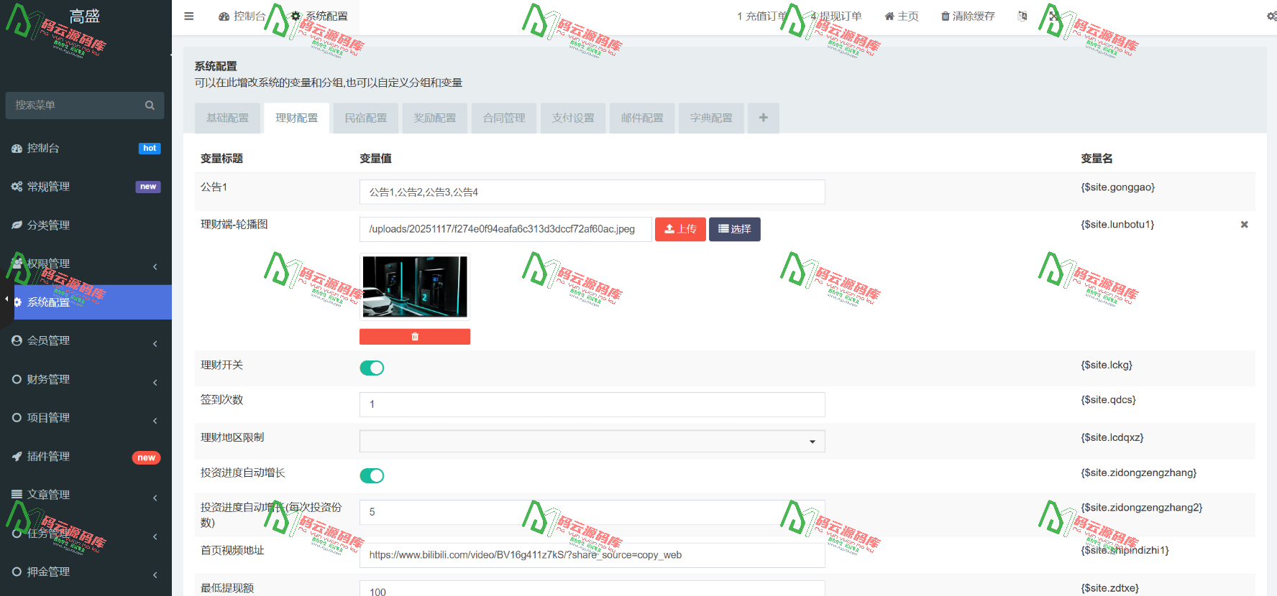The height and width of the screenshot is (596, 1277).
Task: Expand 押金管理 sidebar chevron
Action: click(x=155, y=574)
